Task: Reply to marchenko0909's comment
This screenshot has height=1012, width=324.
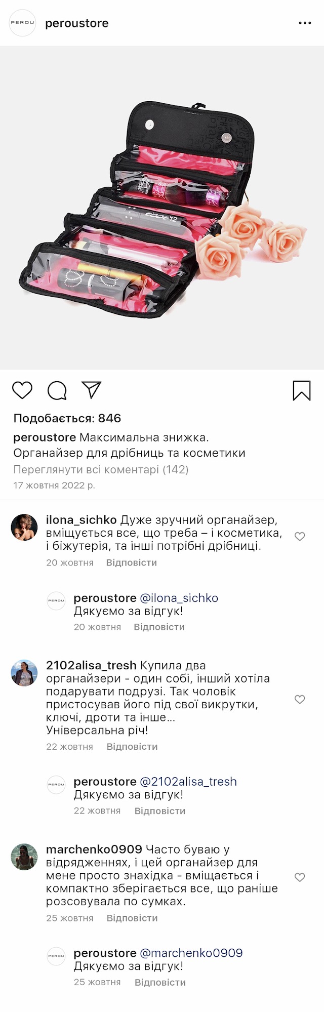Action: (132, 918)
